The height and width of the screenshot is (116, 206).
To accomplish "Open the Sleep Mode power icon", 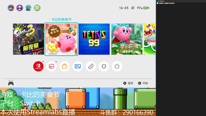I will pyautogui.click(x=117, y=66).
